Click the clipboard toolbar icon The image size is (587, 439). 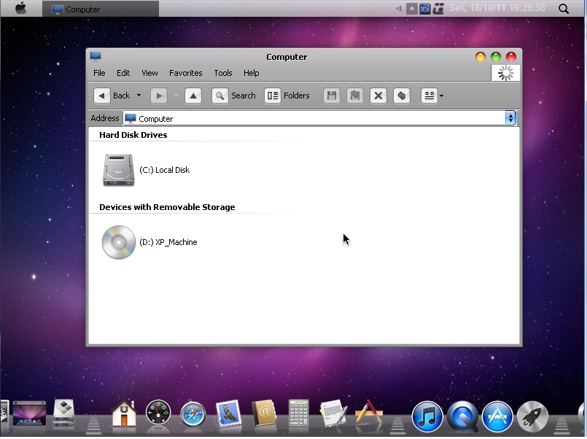pos(355,96)
